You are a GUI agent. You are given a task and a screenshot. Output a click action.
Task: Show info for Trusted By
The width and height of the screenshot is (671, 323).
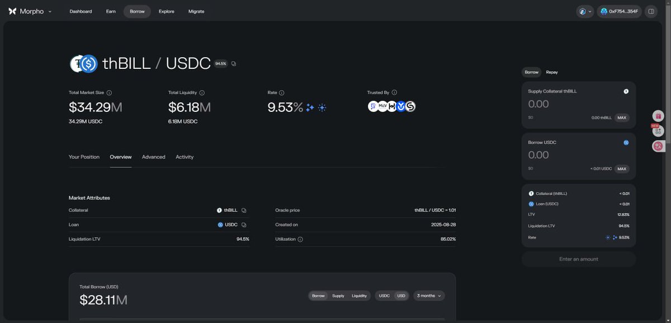394,92
